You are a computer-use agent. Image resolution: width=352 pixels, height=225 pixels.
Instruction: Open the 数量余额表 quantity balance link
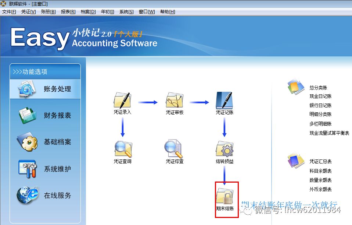coord(320,180)
